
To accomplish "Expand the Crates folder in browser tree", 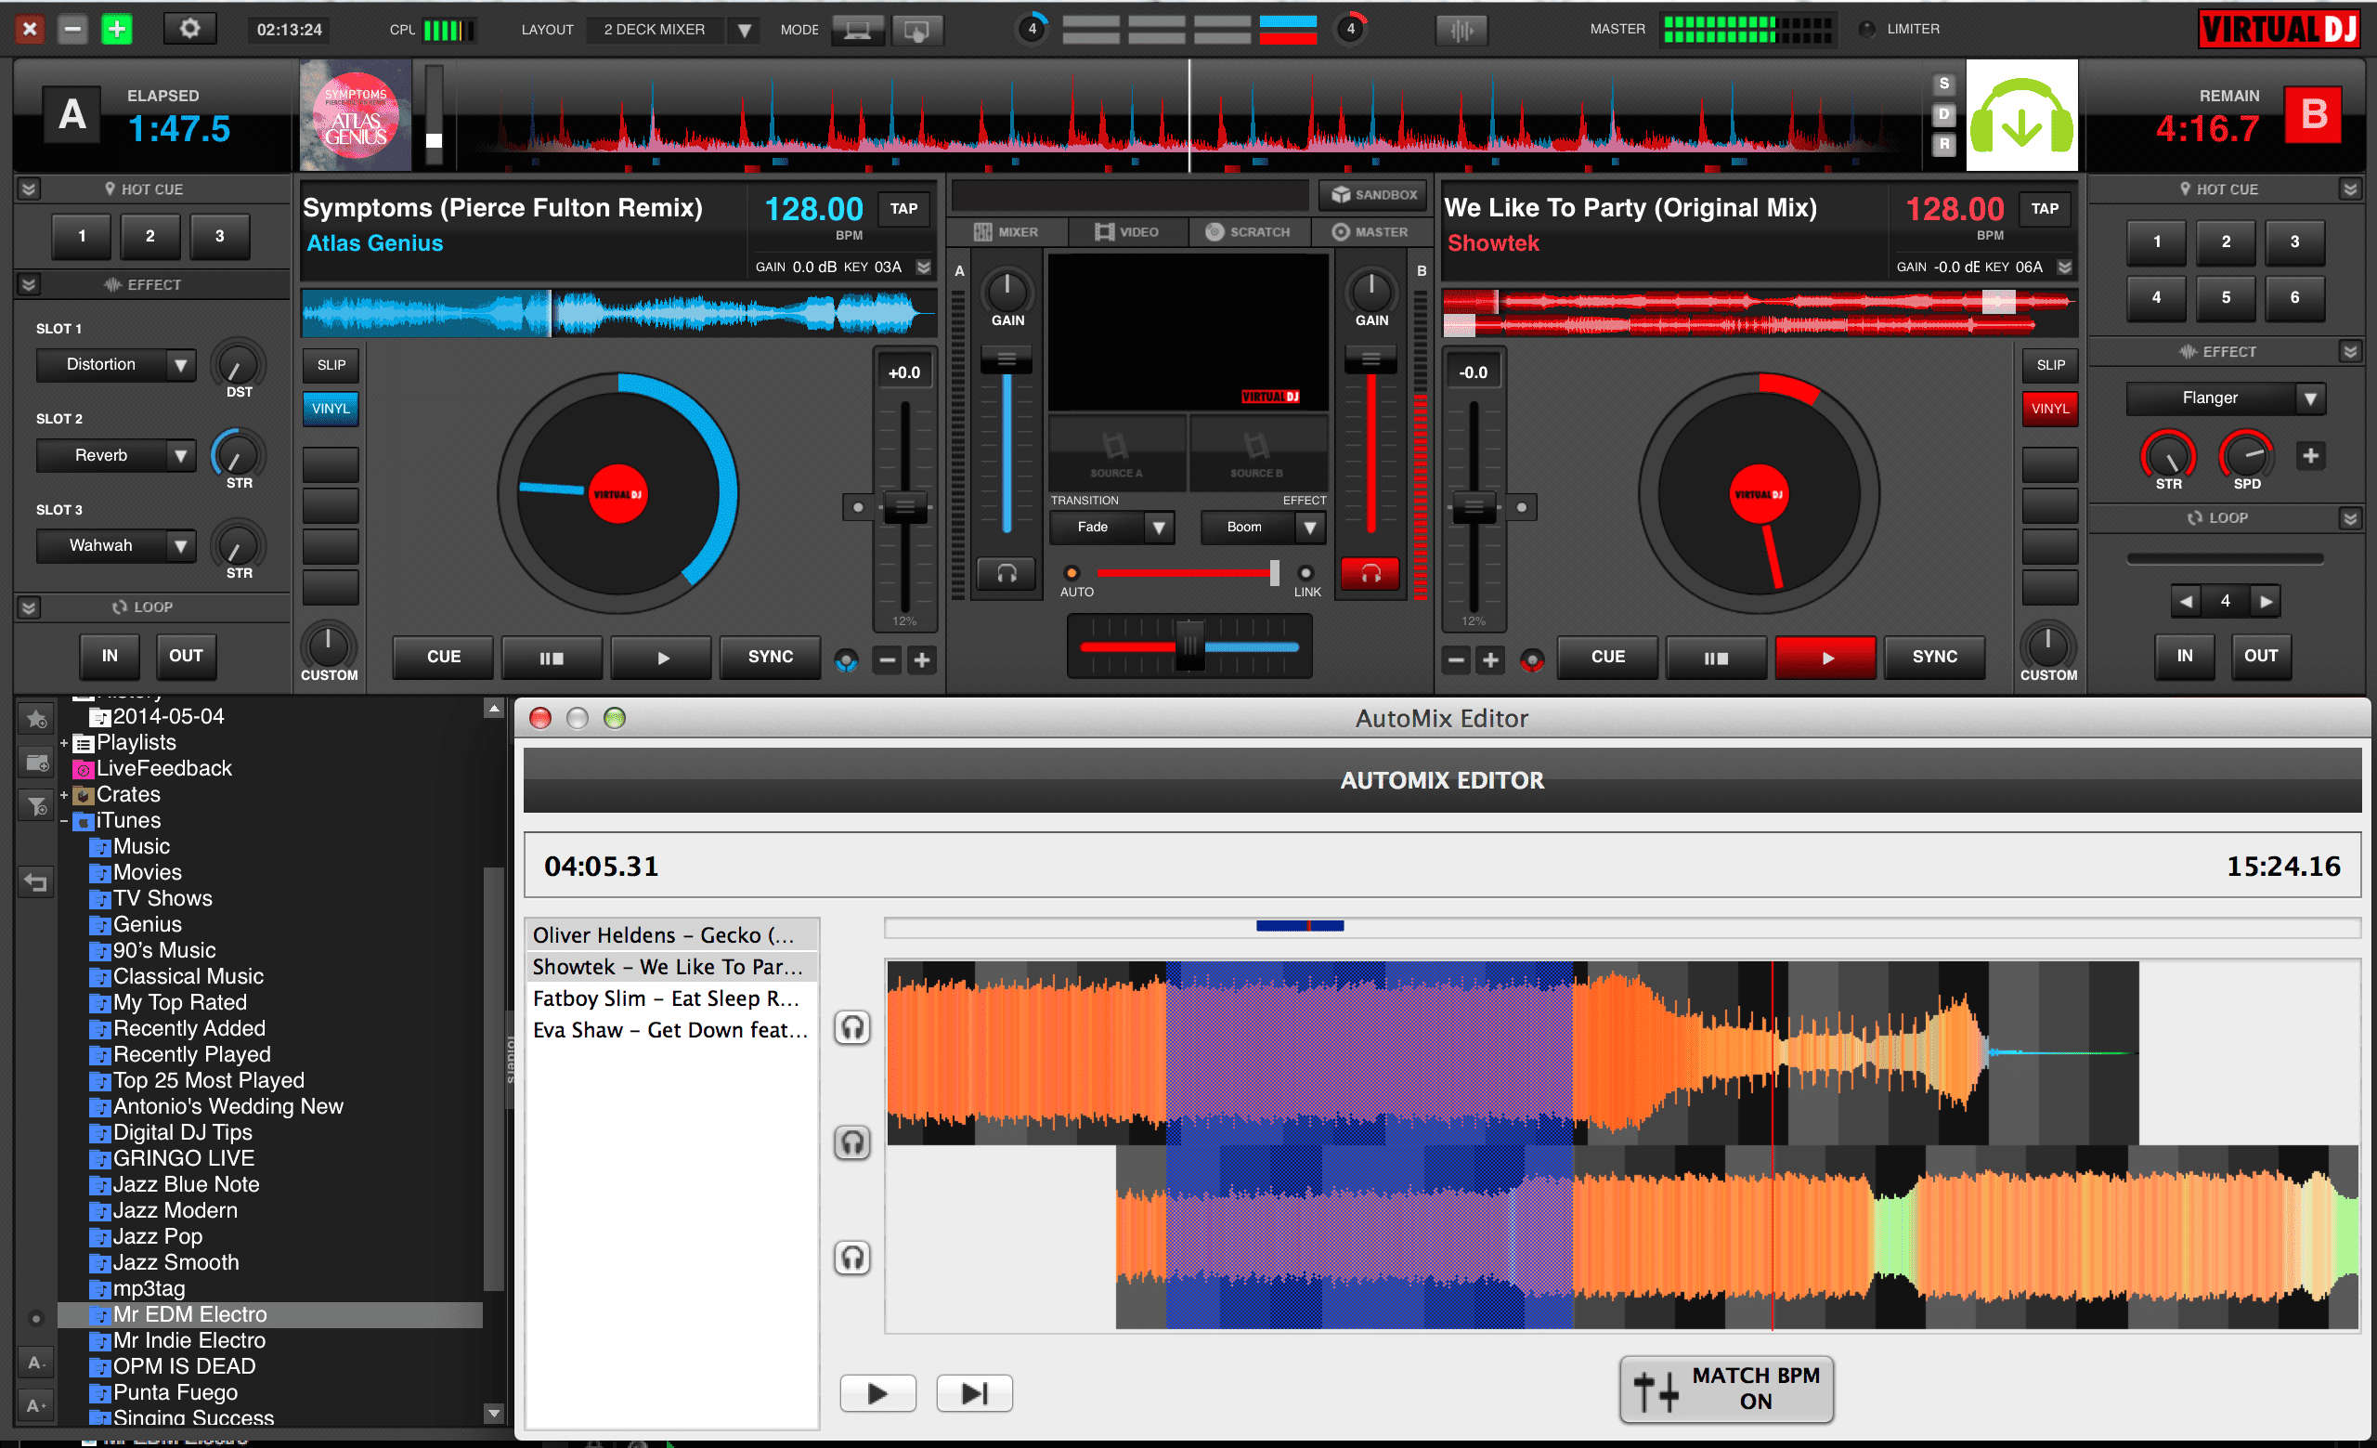I will [64, 795].
